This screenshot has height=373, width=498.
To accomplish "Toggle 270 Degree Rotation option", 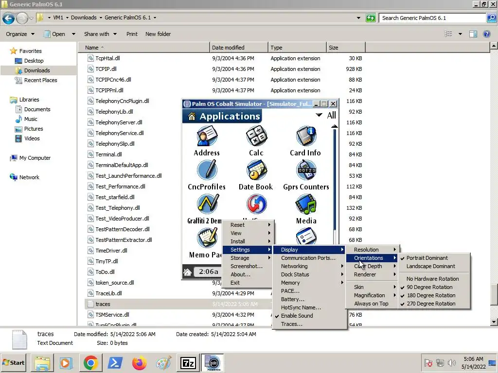I will (434, 304).
